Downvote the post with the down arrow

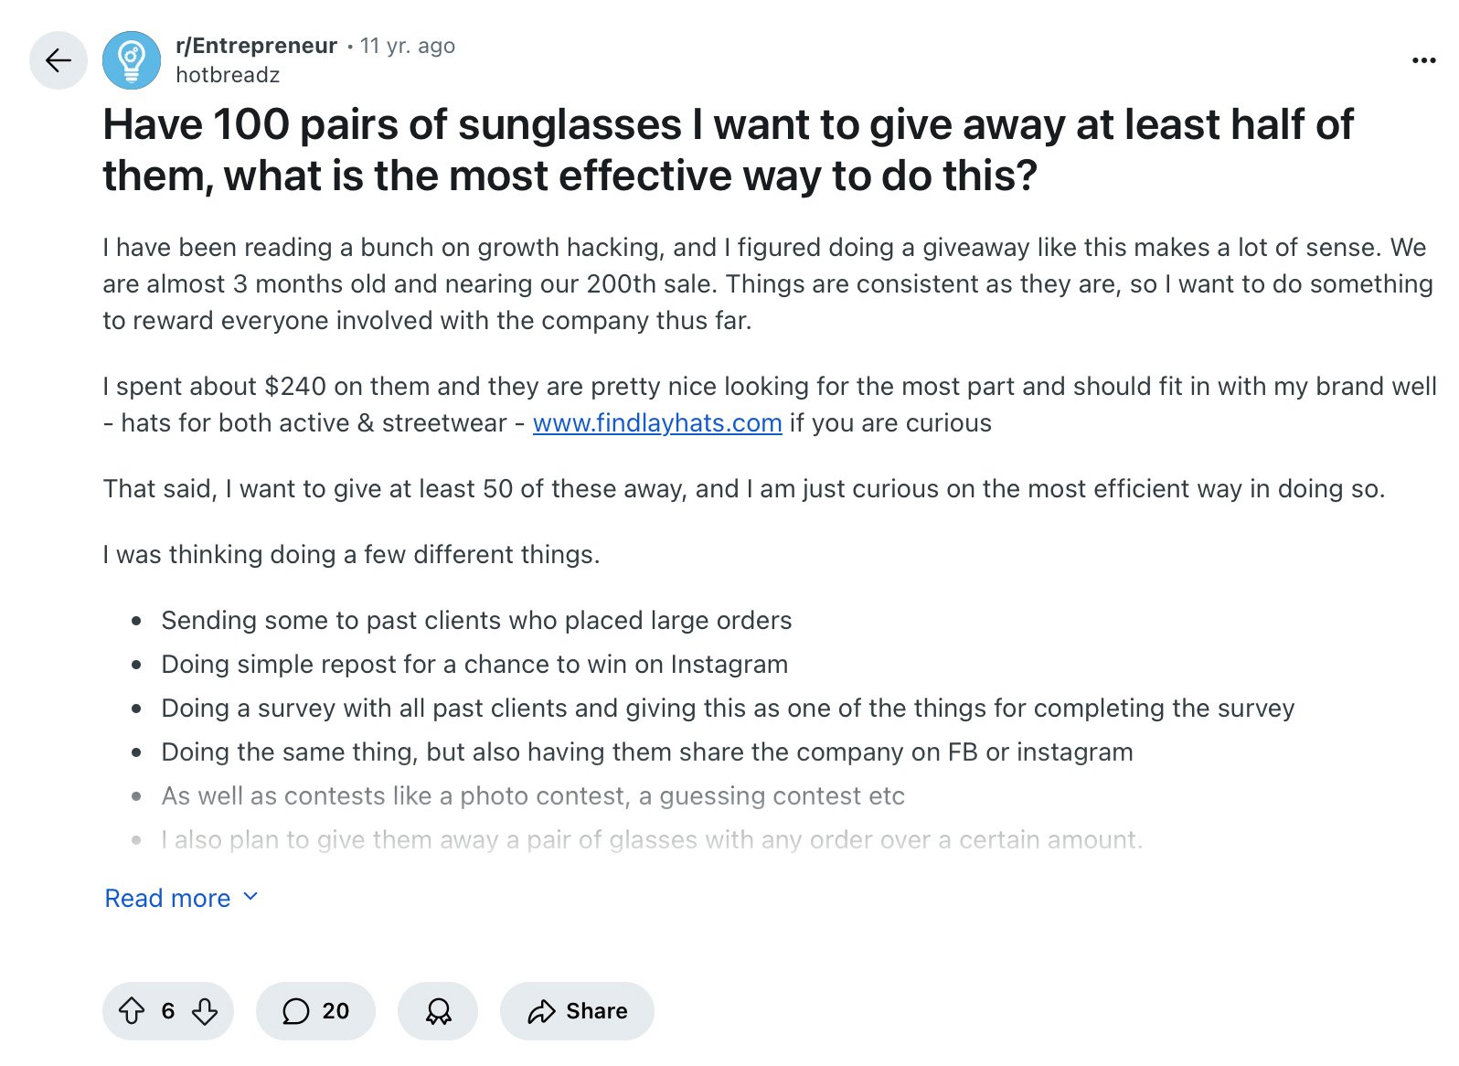coord(205,1011)
